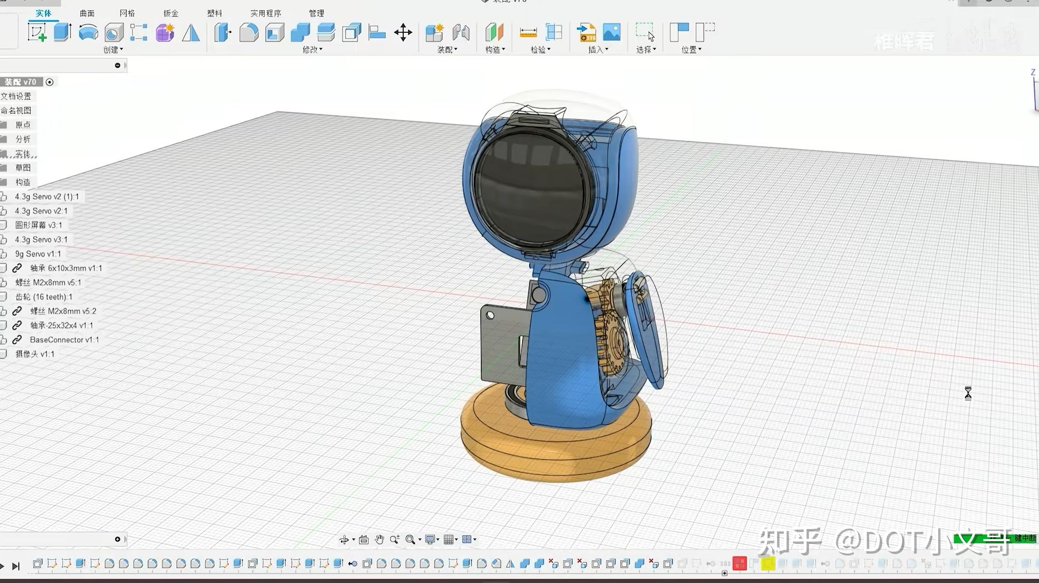Screen dimensions: 1039x583
Task: Expand the comments panel plus button
Action: (x=117, y=539)
